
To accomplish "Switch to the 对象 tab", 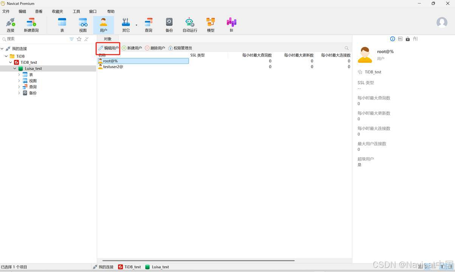I will pos(108,39).
